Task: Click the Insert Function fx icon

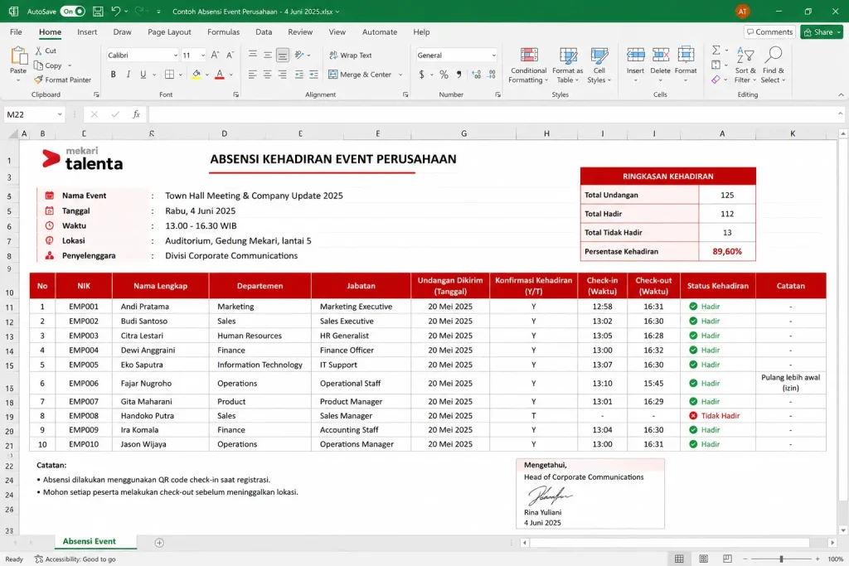Action: pyautogui.click(x=137, y=114)
